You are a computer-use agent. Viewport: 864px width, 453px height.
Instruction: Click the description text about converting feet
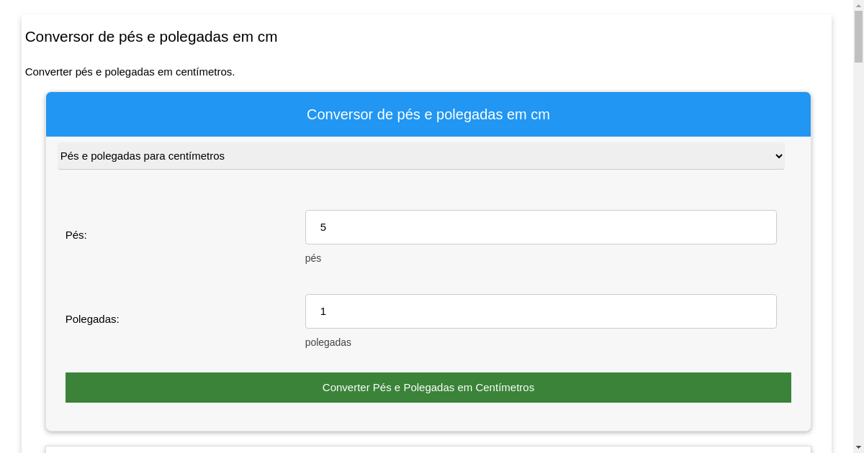pyautogui.click(x=130, y=72)
